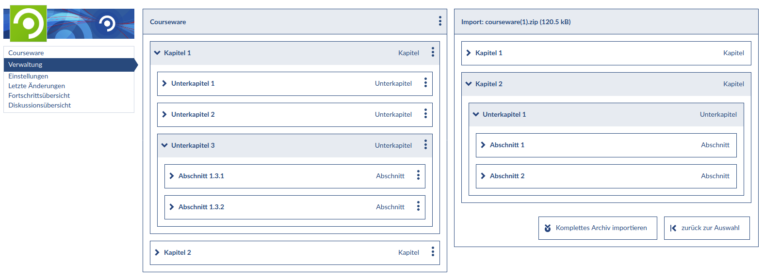Viewport: 764px width, 279px height.
Task: Expand Abschnitt 2 in the import archive
Action: tap(483, 176)
